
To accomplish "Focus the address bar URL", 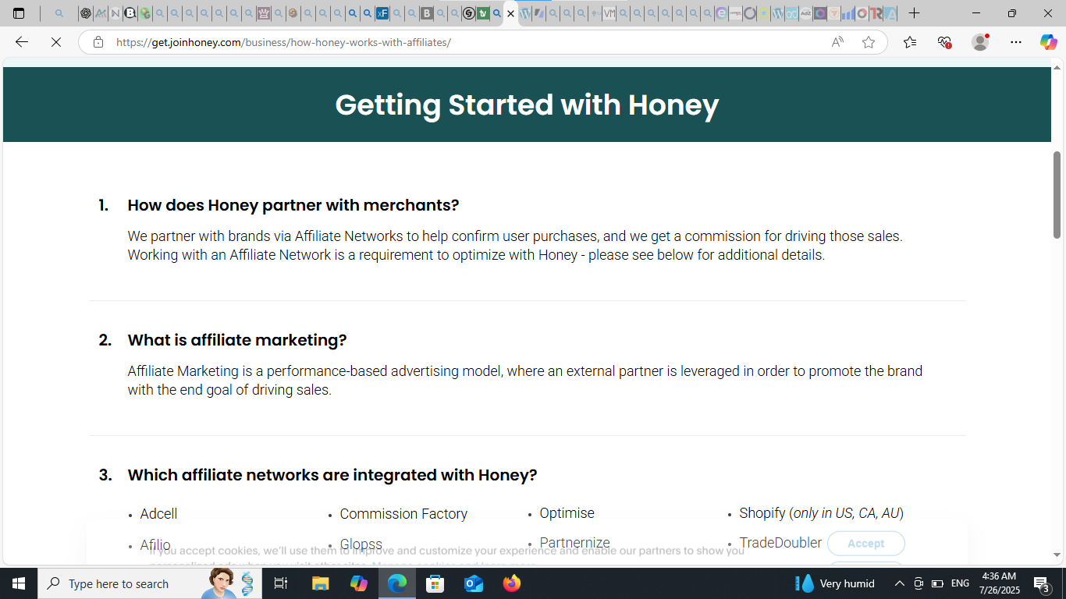I will point(283,42).
